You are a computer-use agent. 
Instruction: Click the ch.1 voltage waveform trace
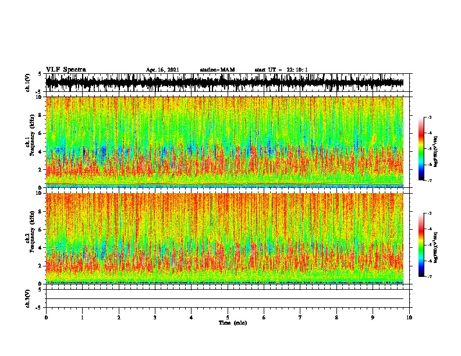pyautogui.click(x=225, y=82)
